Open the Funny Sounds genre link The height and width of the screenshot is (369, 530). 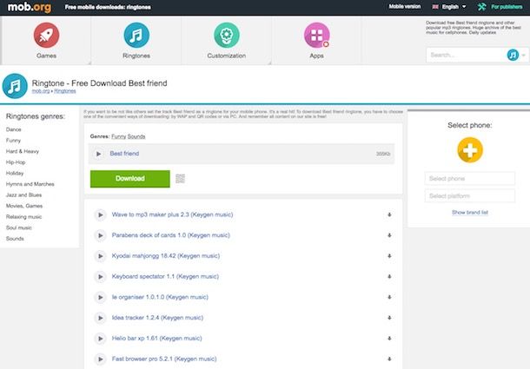pos(129,136)
